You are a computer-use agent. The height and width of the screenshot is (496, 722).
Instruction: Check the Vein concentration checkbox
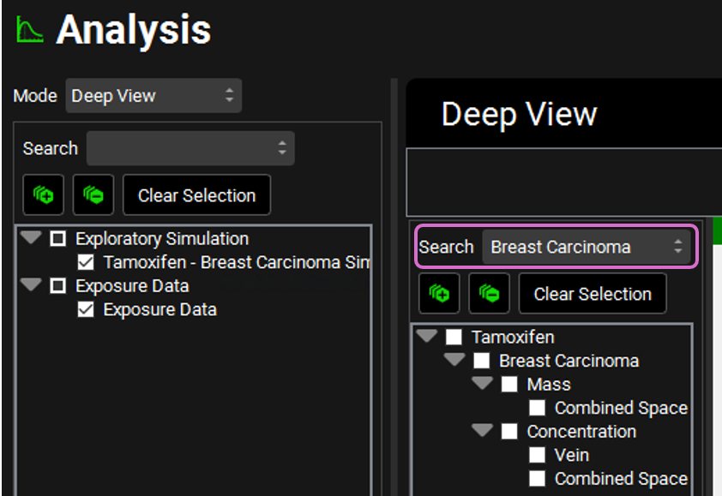click(x=538, y=455)
